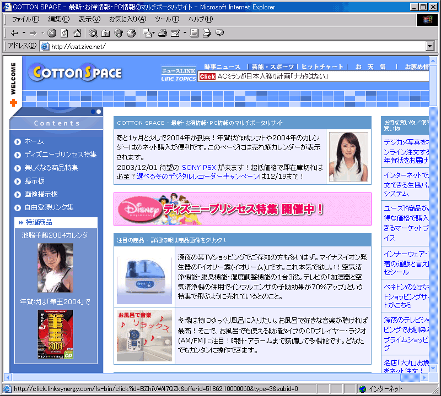
Task: Click the Cotton Space logo
Action: coord(76,73)
